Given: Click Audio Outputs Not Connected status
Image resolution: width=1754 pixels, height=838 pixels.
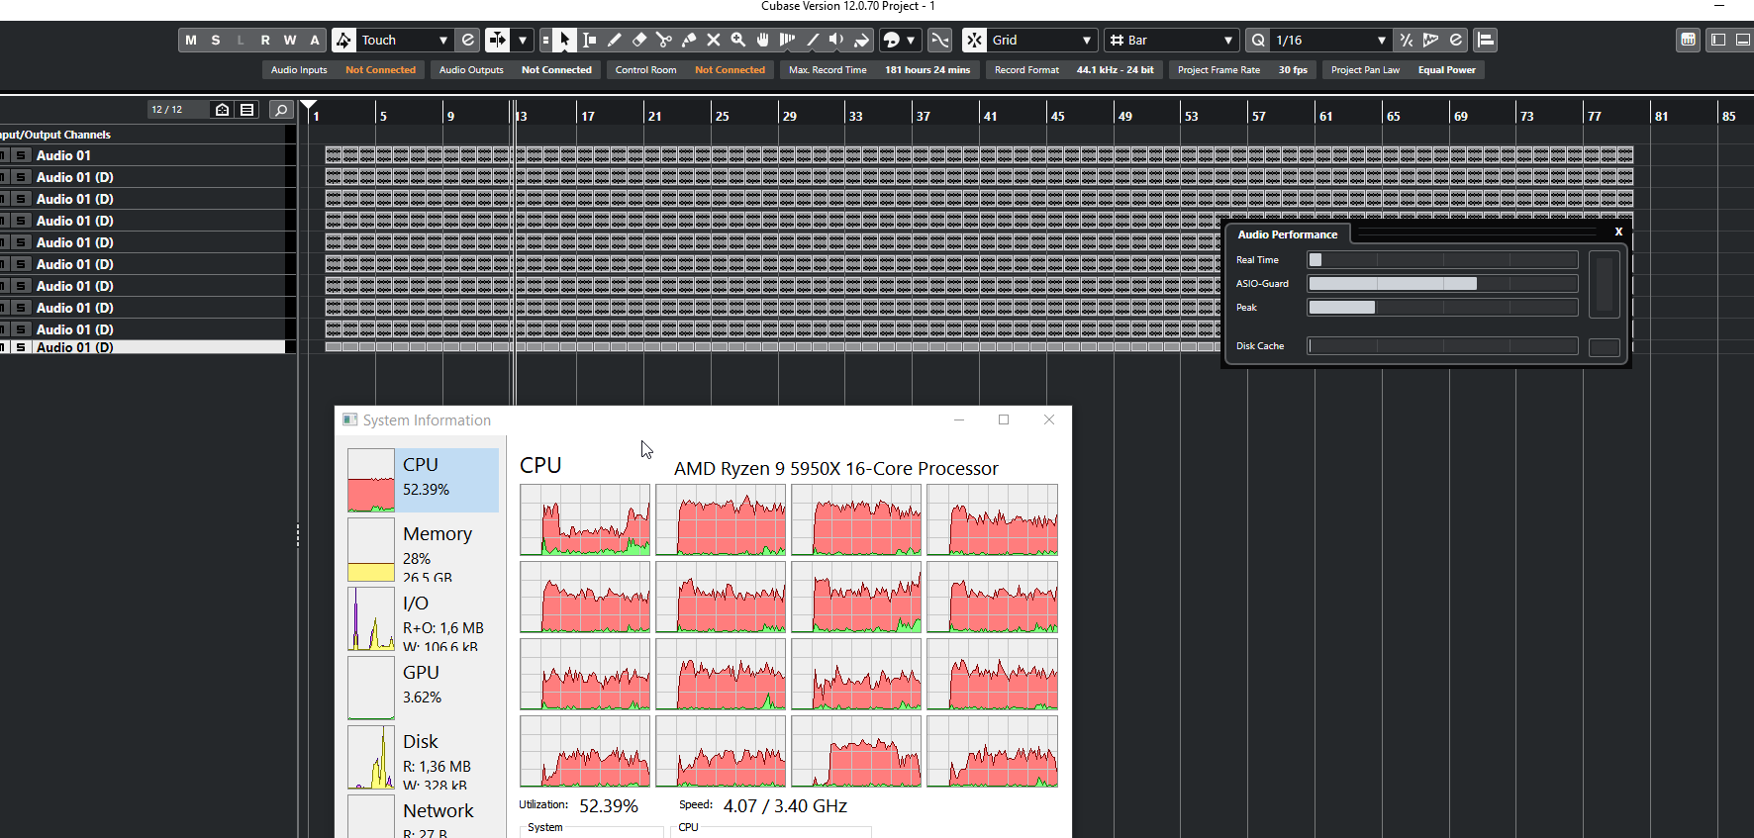Looking at the screenshot, I should pyautogui.click(x=516, y=70).
